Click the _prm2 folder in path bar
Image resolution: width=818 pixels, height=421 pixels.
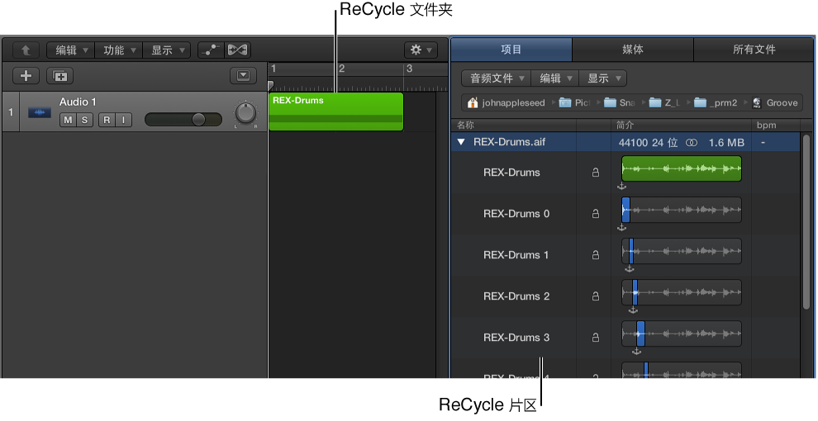pyautogui.click(x=716, y=102)
